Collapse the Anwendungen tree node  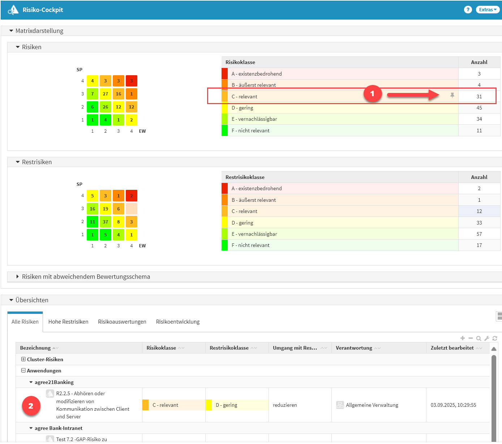23,371
